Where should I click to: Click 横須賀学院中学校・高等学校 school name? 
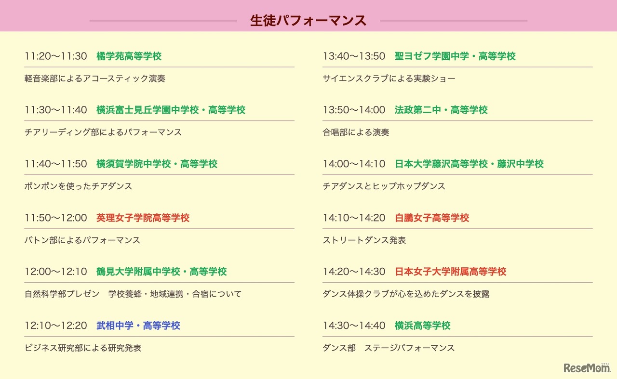click(157, 164)
